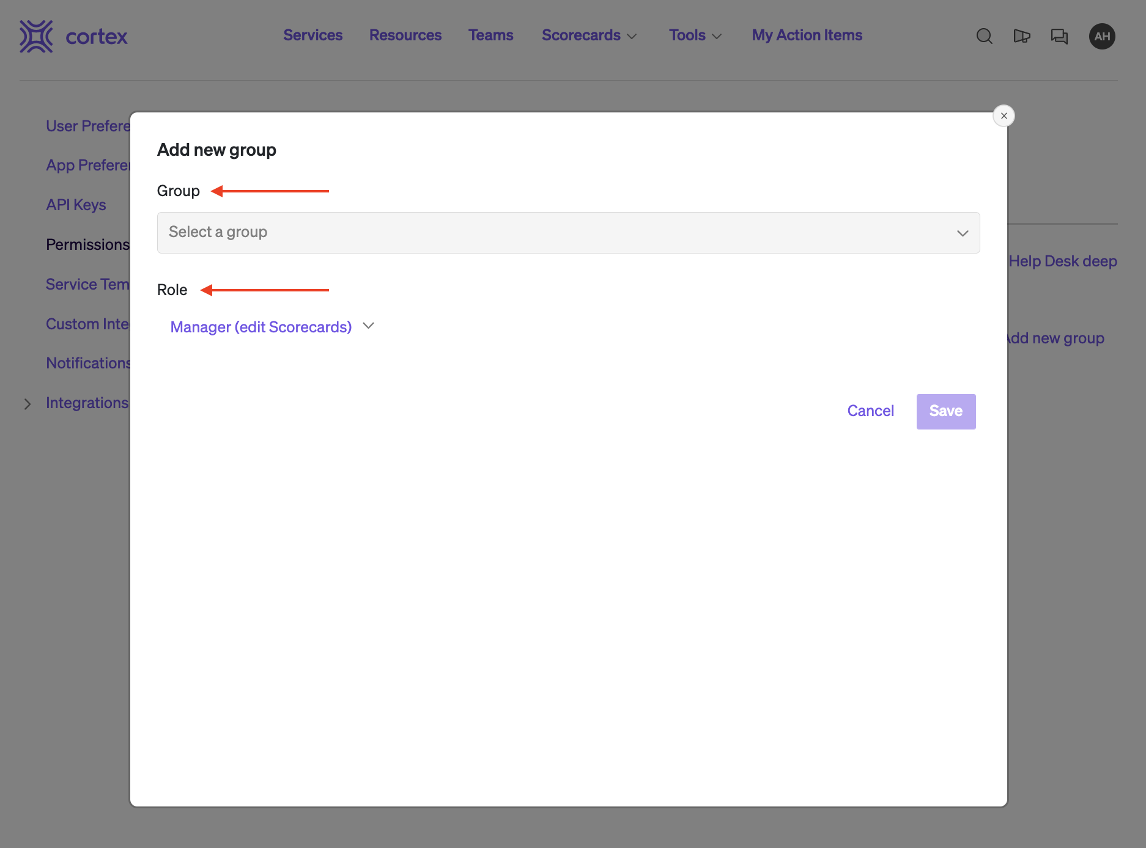Image resolution: width=1146 pixels, height=848 pixels.
Task: Click the Group field label
Action: [x=178, y=191]
